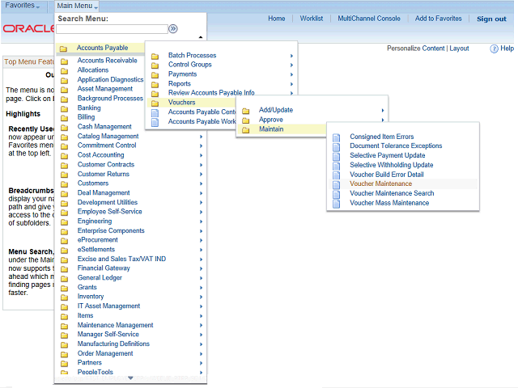
Task: Click the Control Groups folder icon
Action: tap(155, 65)
